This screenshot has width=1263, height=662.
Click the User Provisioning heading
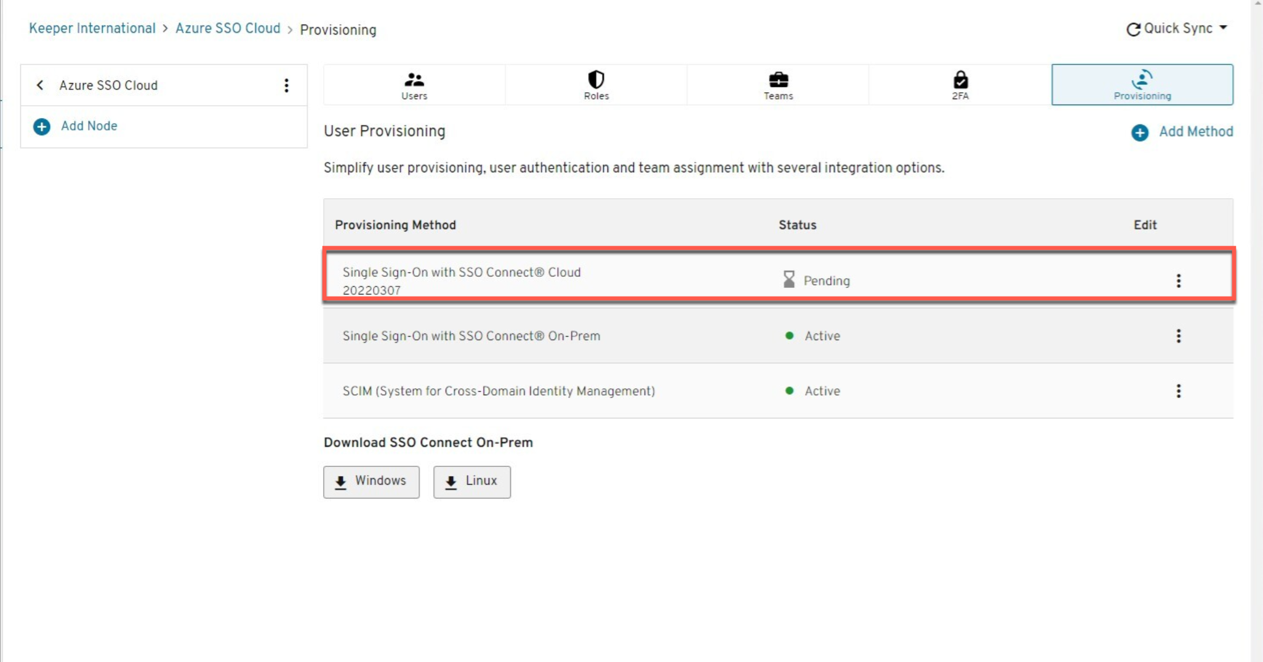[384, 131]
